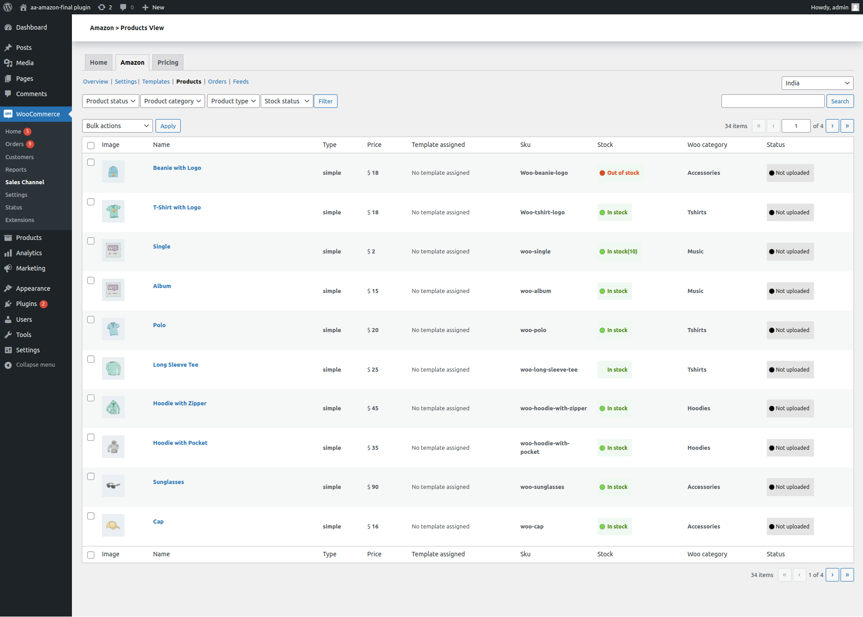Select the Sunglasses row checkbox
This screenshot has width=863, height=617.
[91, 476]
